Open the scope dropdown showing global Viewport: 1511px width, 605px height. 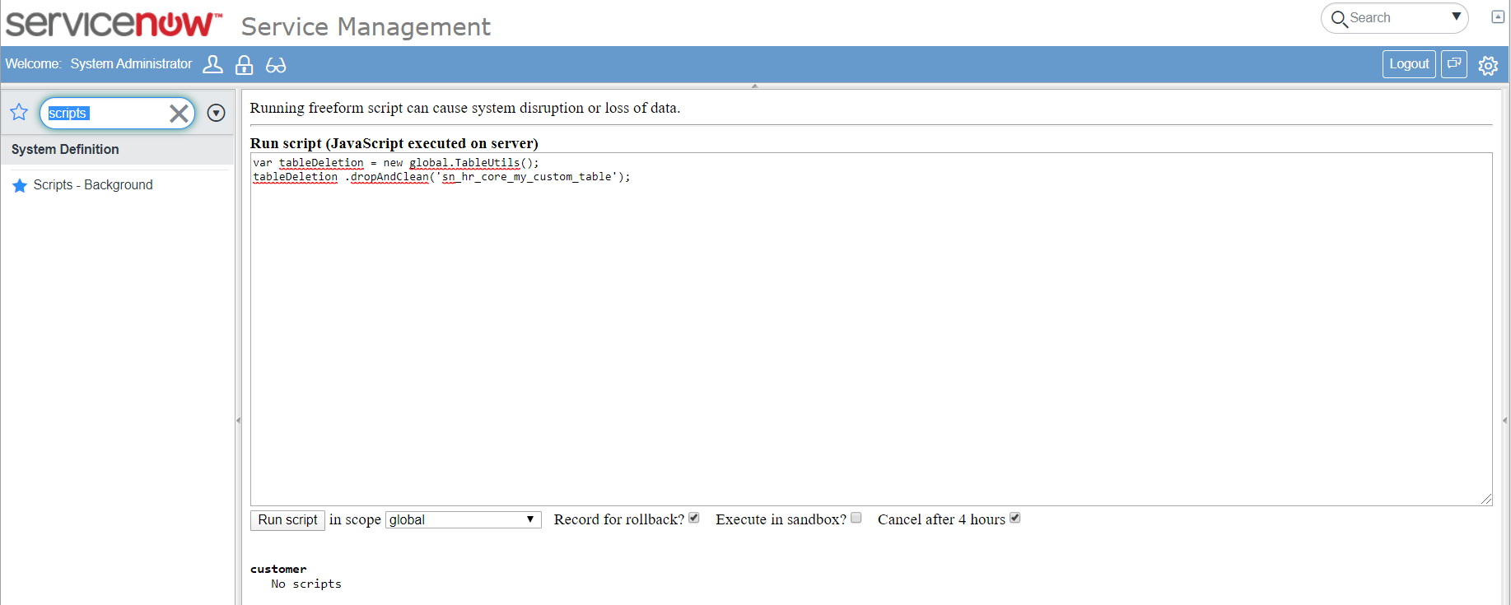463,519
